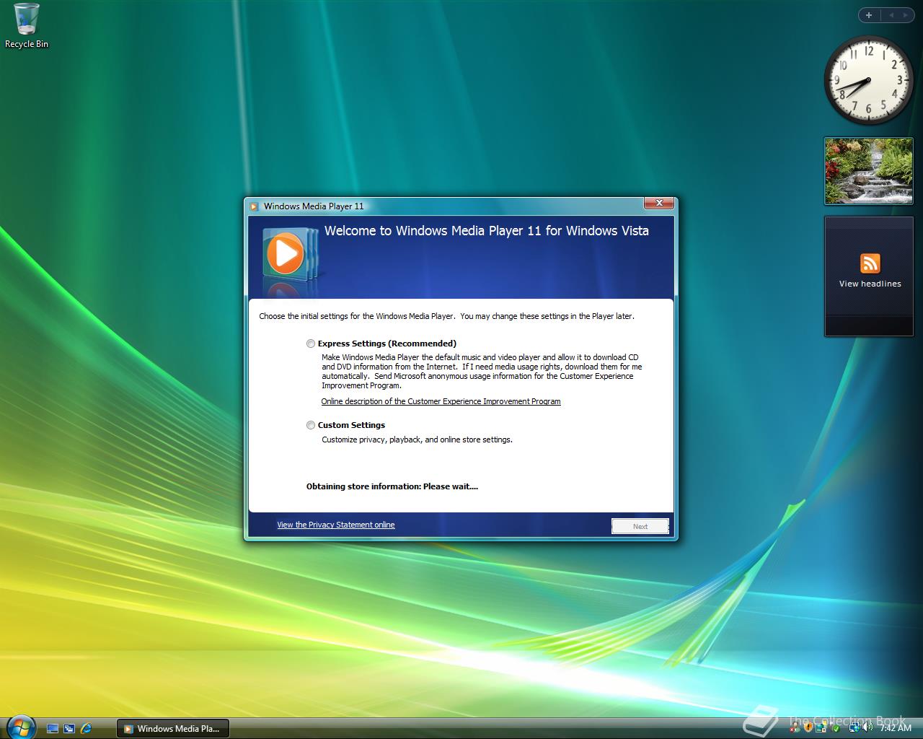
Task: Open the Recycle Bin desktop icon
Action: 27,26
